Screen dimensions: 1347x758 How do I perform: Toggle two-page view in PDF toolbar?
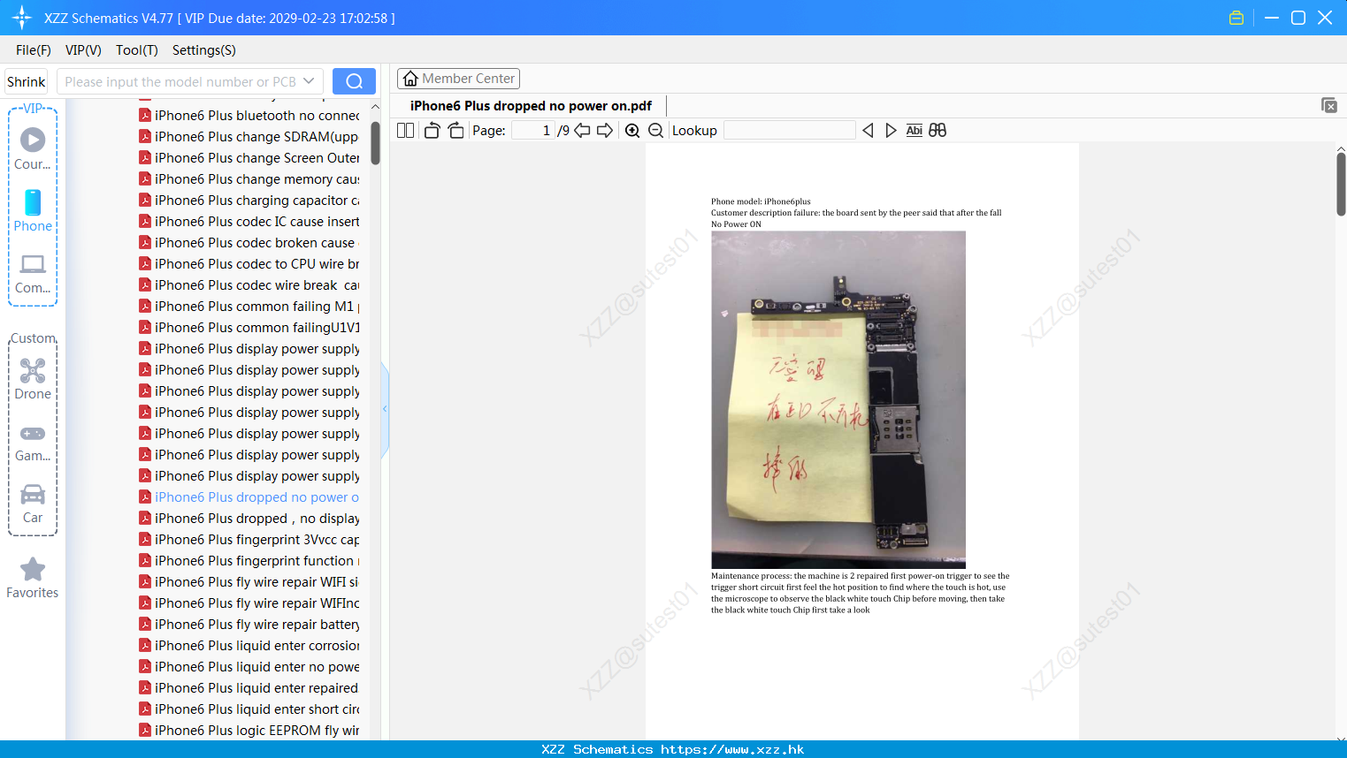point(406,131)
